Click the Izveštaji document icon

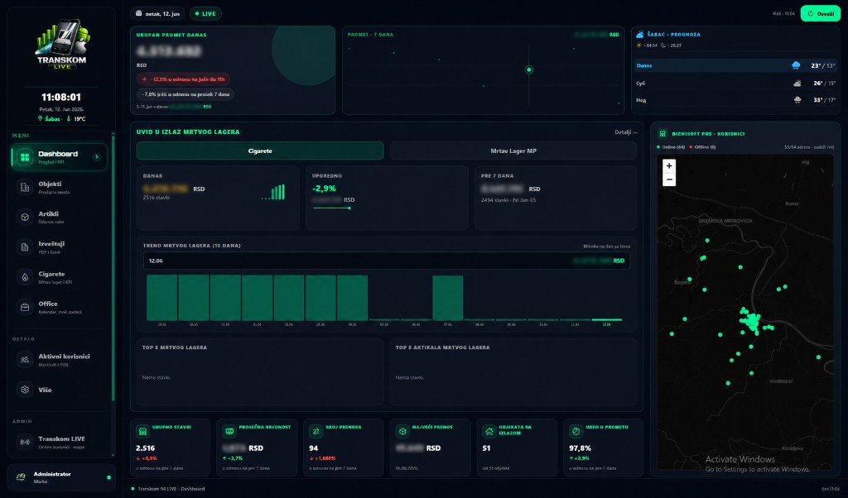click(x=25, y=247)
